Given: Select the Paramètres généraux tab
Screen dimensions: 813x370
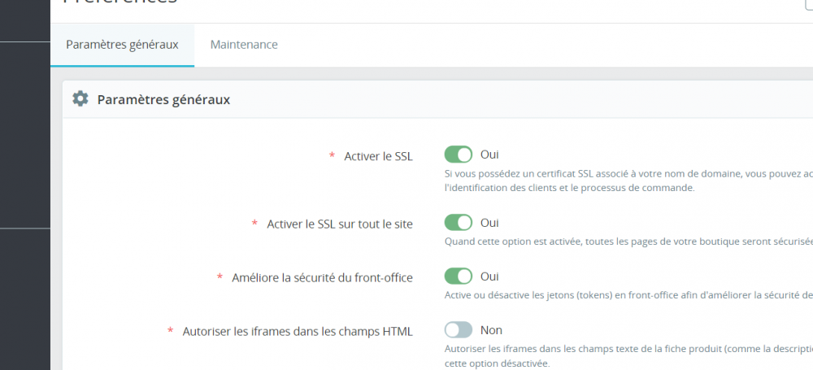Looking at the screenshot, I should coord(122,45).
